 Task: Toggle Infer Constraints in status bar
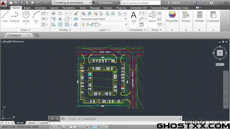point(52,127)
